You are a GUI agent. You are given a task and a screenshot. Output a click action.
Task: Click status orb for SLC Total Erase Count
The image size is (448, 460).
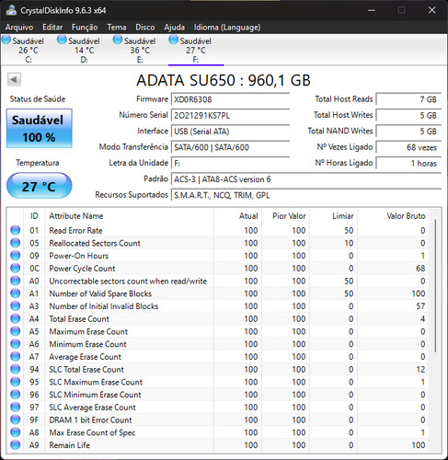point(16,369)
